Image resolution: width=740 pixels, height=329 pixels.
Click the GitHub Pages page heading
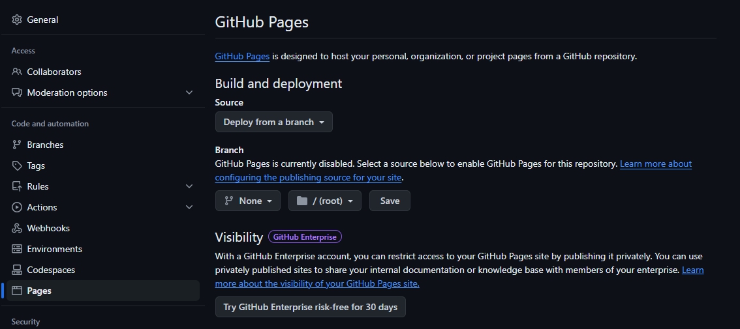(262, 22)
